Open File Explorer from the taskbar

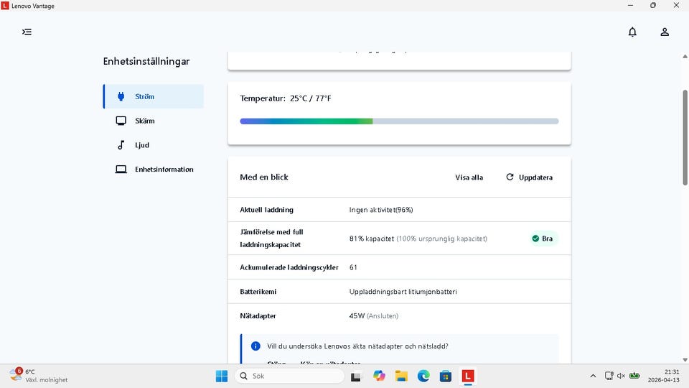[401, 376]
